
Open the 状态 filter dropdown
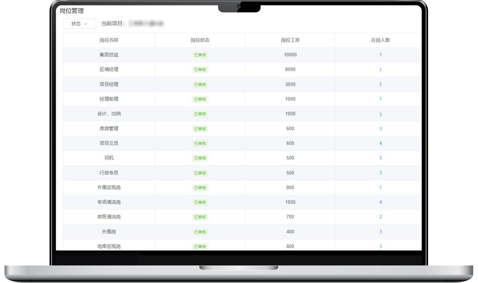point(79,24)
